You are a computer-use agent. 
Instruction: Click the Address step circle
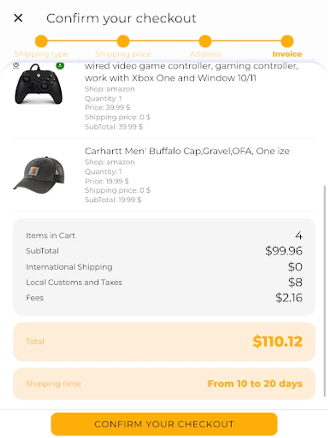pos(205,41)
